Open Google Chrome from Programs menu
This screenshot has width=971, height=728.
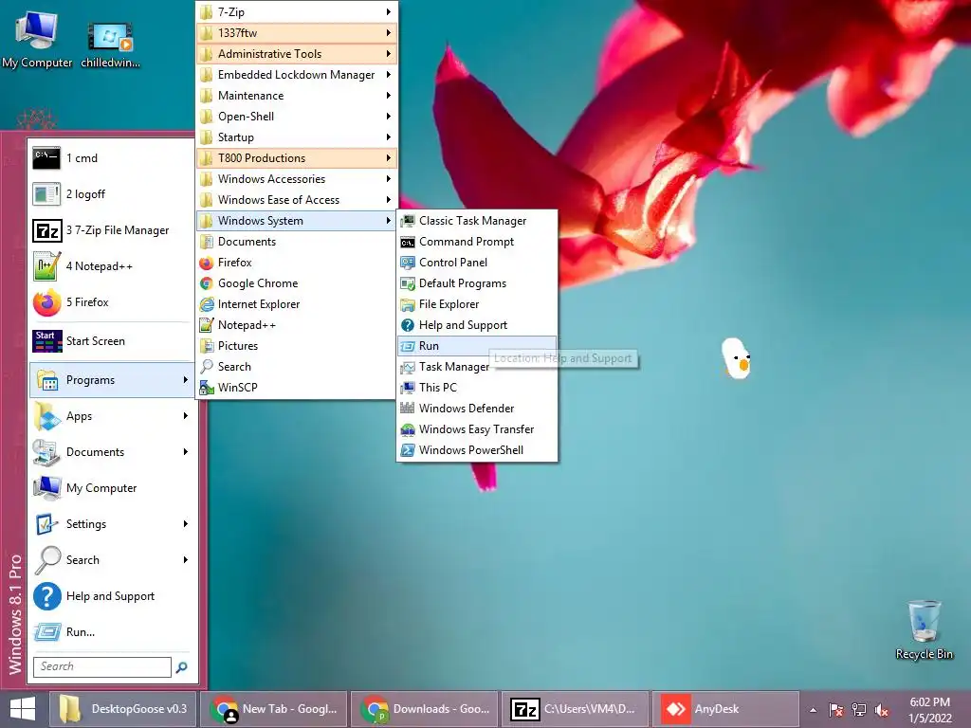click(x=297, y=283)
